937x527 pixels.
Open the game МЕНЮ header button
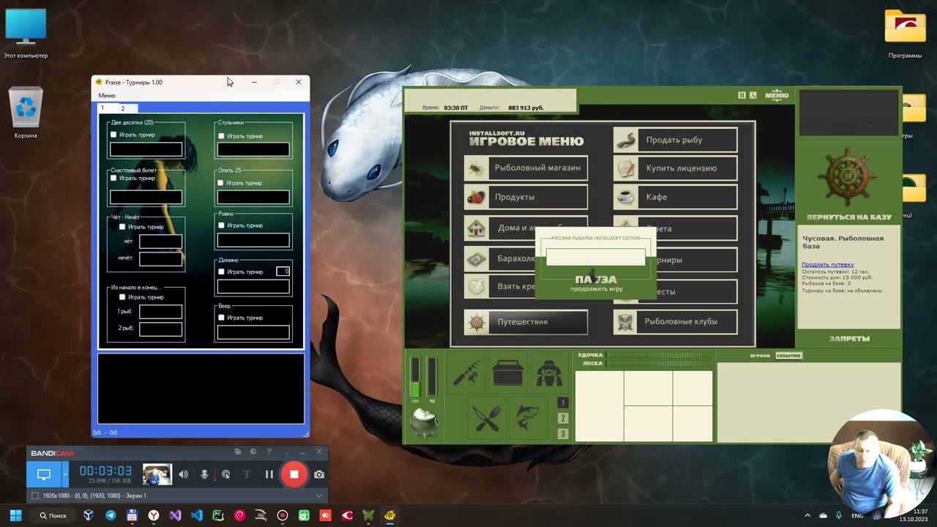tap(777, 95)
